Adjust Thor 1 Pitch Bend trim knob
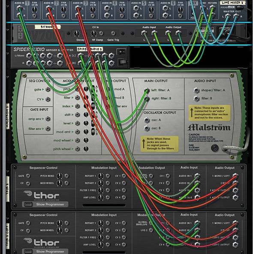This screenshot has height=254, width=253. [60, 176]
